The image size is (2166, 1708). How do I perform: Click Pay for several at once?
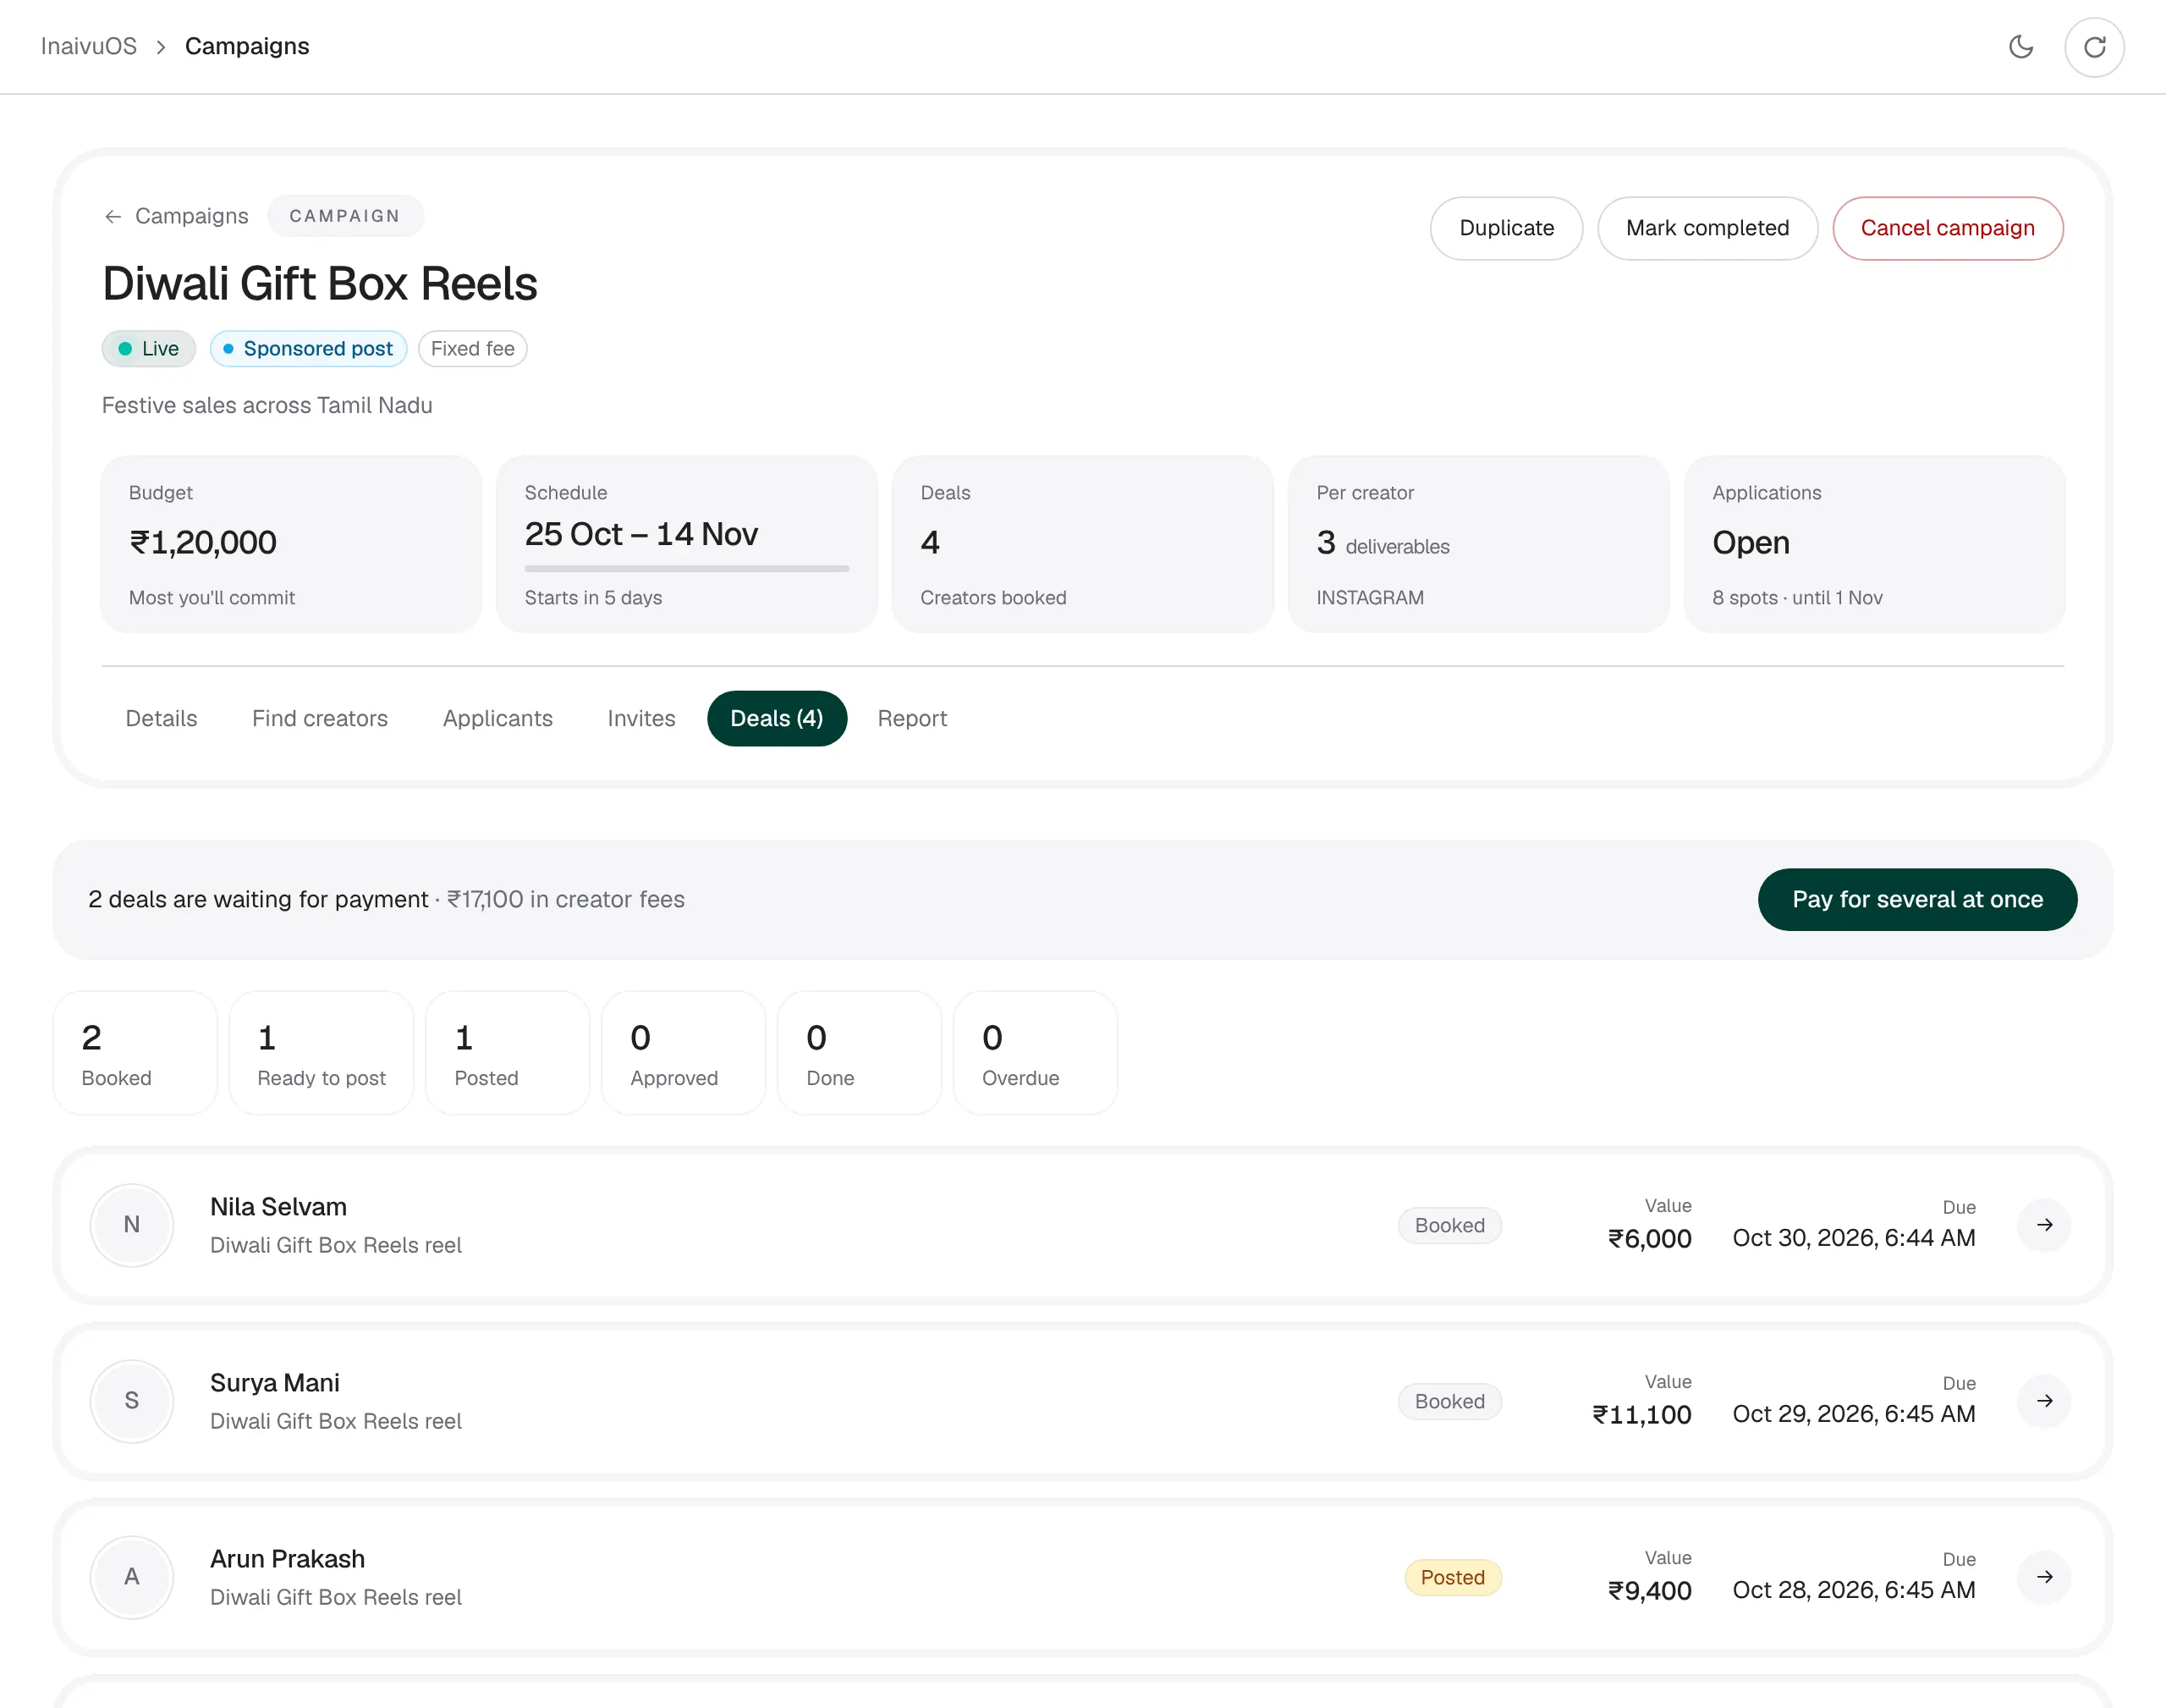click(1917, 899)
